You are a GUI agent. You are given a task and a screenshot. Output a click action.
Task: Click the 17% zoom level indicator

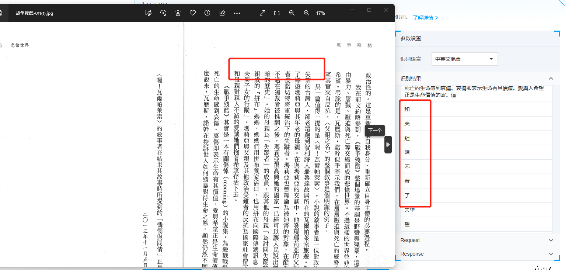pyautogui.click(x=320, y=13)
